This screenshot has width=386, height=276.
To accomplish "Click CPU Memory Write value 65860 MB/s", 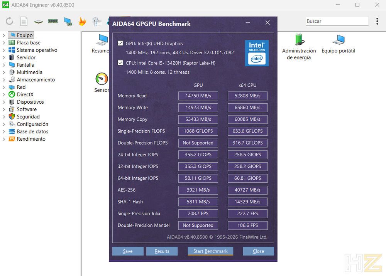I will coord(248,108).
